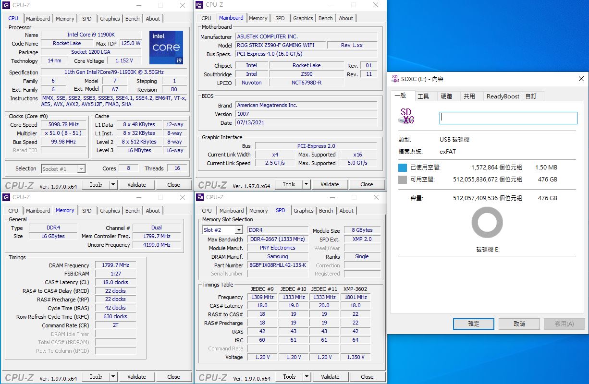
Task: Select the BIOS version 1007 value
Action: point(306,114)
